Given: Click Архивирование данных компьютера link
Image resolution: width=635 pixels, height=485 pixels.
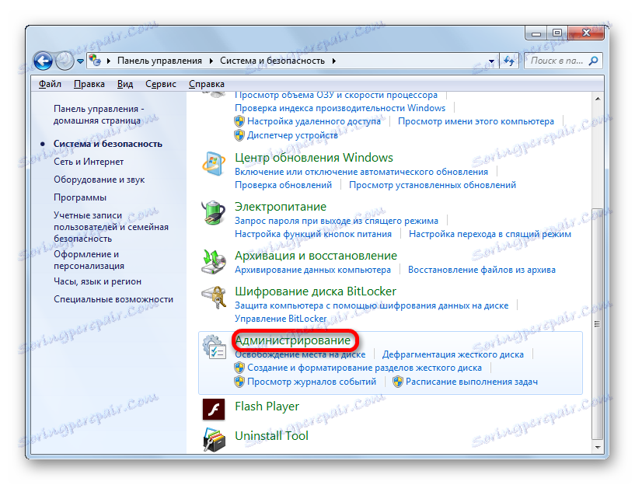Looking at the screenshot, I should coord(312,270).
